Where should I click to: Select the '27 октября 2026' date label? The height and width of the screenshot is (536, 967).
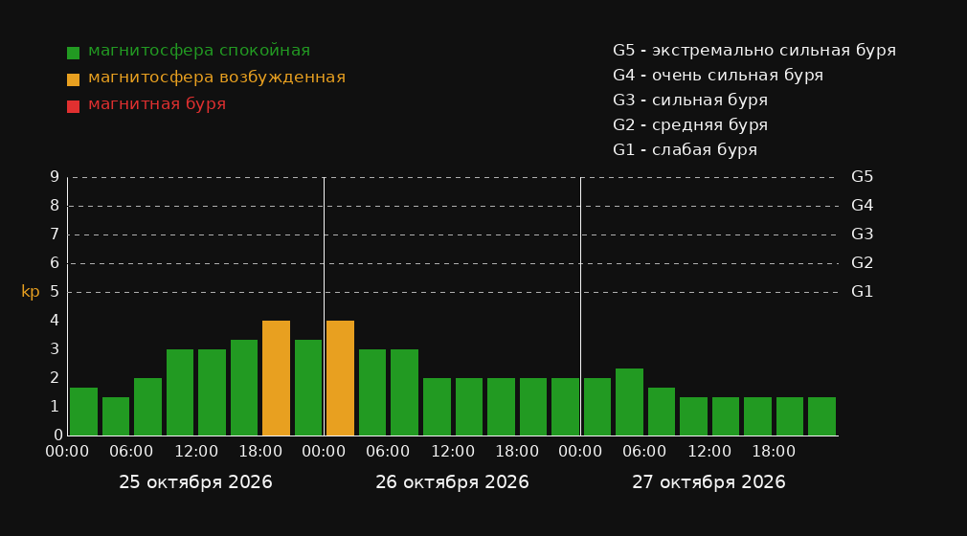click(708, 482)
